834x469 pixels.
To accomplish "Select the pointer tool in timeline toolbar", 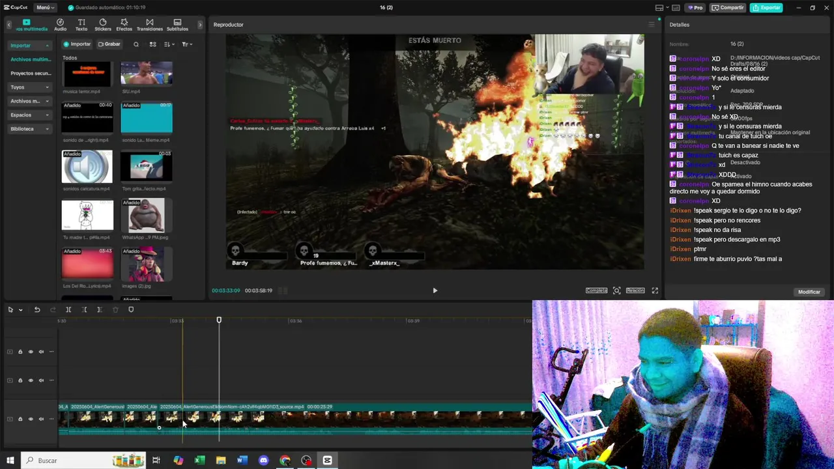I will [x=10, y=310].
